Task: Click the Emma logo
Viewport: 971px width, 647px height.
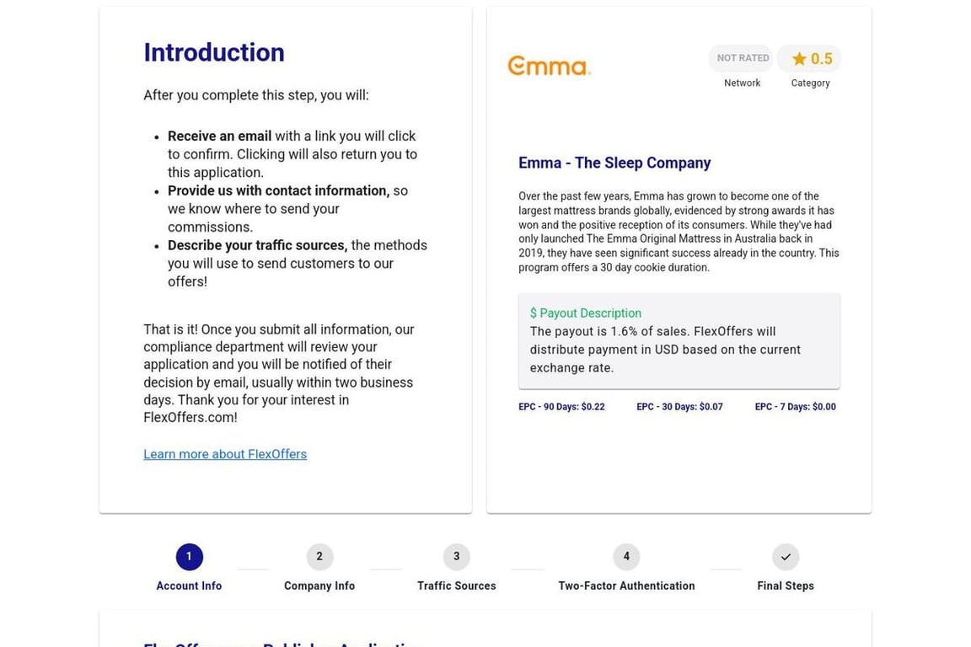Action: (x=549, y=66)
